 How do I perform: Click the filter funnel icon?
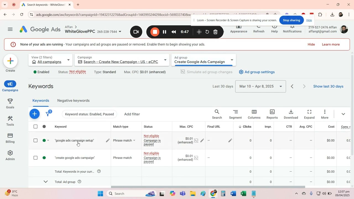(48, 114)
